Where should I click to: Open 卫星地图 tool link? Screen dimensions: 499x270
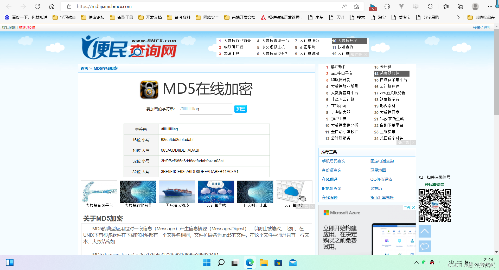tap(378, 170)
